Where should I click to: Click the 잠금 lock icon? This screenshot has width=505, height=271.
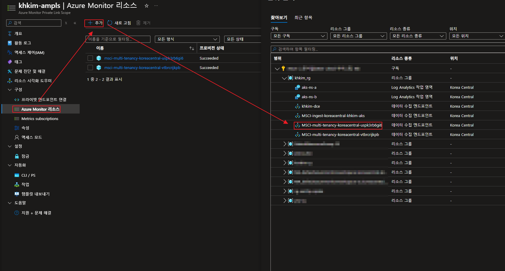click(x=17, y=156)
